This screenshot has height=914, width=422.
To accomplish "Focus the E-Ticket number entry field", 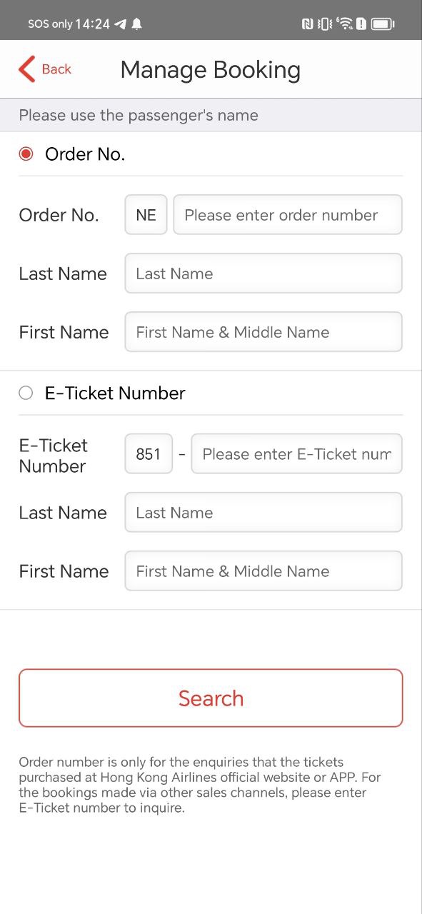I will [297, 454].
